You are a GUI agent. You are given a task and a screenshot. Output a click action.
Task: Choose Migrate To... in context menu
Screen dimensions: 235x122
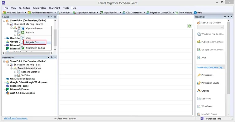pos(36,42)
